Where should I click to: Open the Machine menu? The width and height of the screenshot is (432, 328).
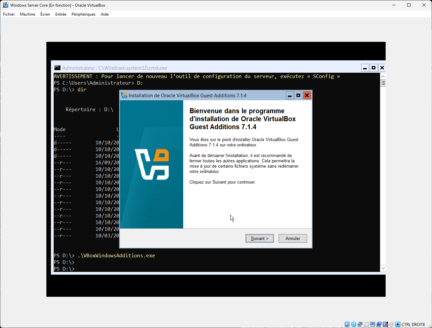[27, 14]
